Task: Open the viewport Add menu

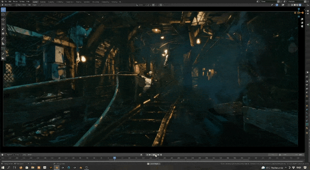Action: click(29, 5)
